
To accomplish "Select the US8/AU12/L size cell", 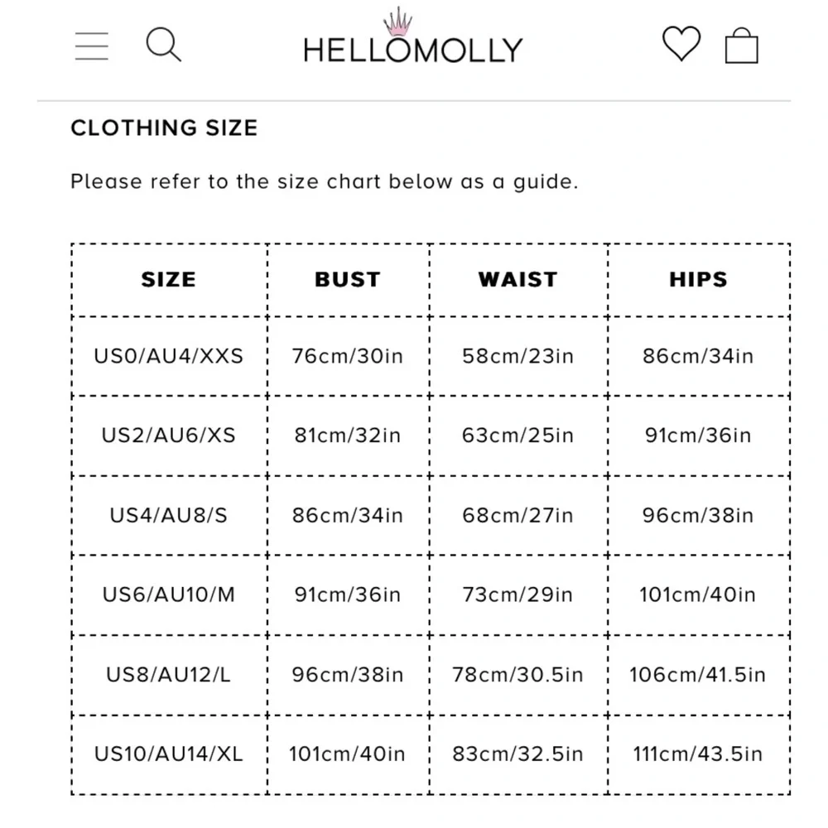I will 169,675.
